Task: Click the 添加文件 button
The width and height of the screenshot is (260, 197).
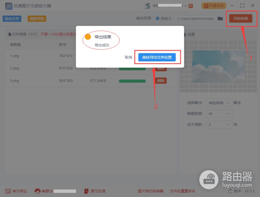Action: 12,19
